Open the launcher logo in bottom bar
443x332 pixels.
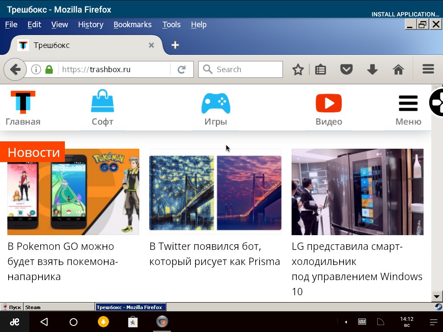tap(15, 322)
